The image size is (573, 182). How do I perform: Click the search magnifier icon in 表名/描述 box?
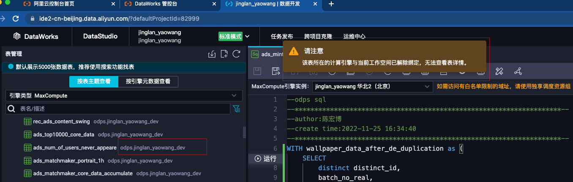[x=12, y=109]
